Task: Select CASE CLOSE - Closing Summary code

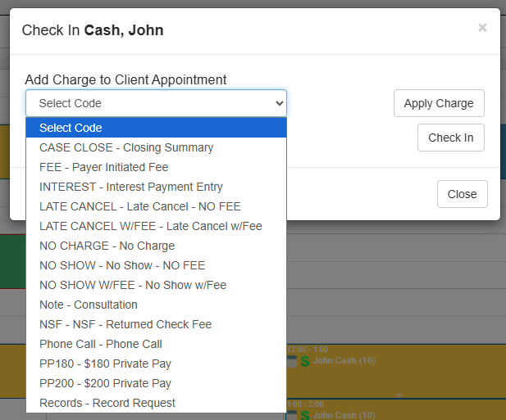Action: (x=126, y=147)
